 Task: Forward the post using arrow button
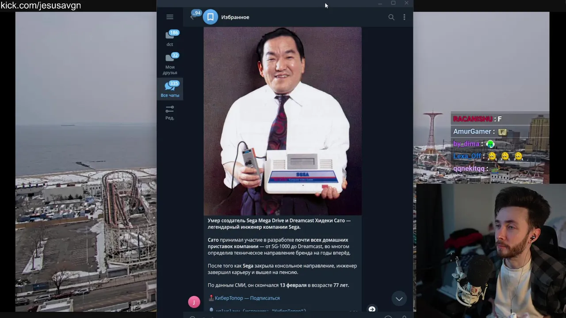point(372,309)
